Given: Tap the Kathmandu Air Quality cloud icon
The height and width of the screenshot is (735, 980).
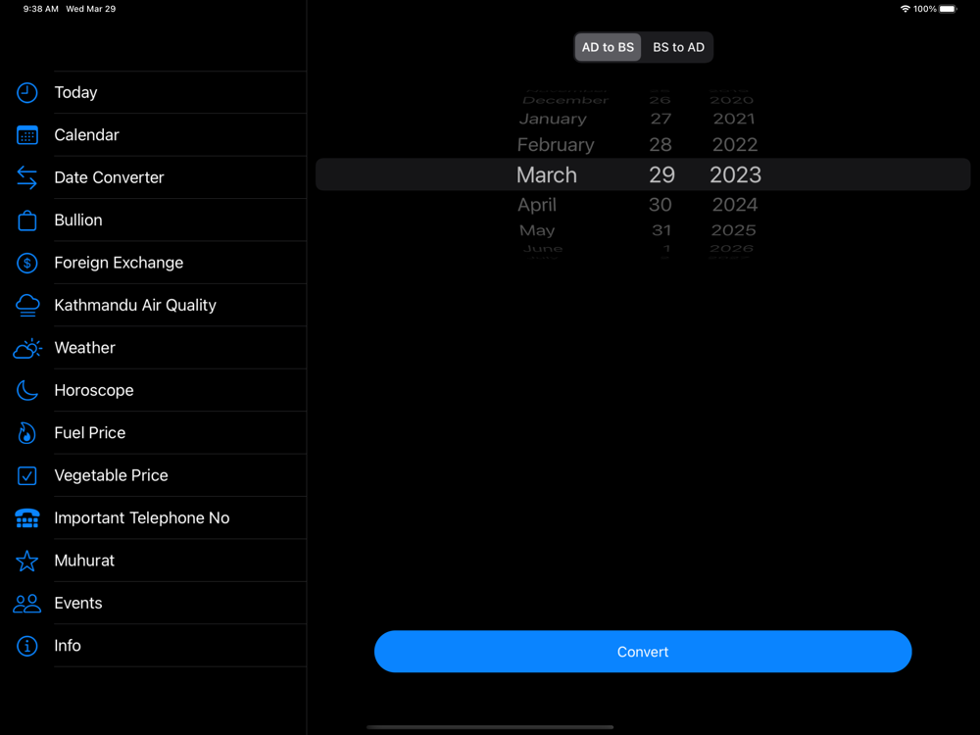Looking at the screenshot, I should click(x=26, y=305).
